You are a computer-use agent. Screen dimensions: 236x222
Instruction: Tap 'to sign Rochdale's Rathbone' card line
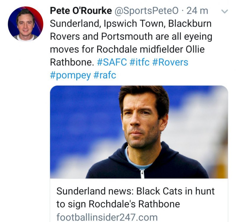click(118, 204)
